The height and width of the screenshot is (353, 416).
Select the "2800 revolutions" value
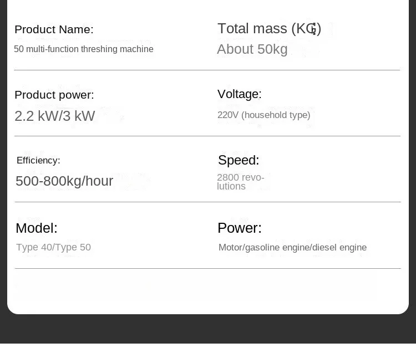pyautogui.click(x=240, y=182)
